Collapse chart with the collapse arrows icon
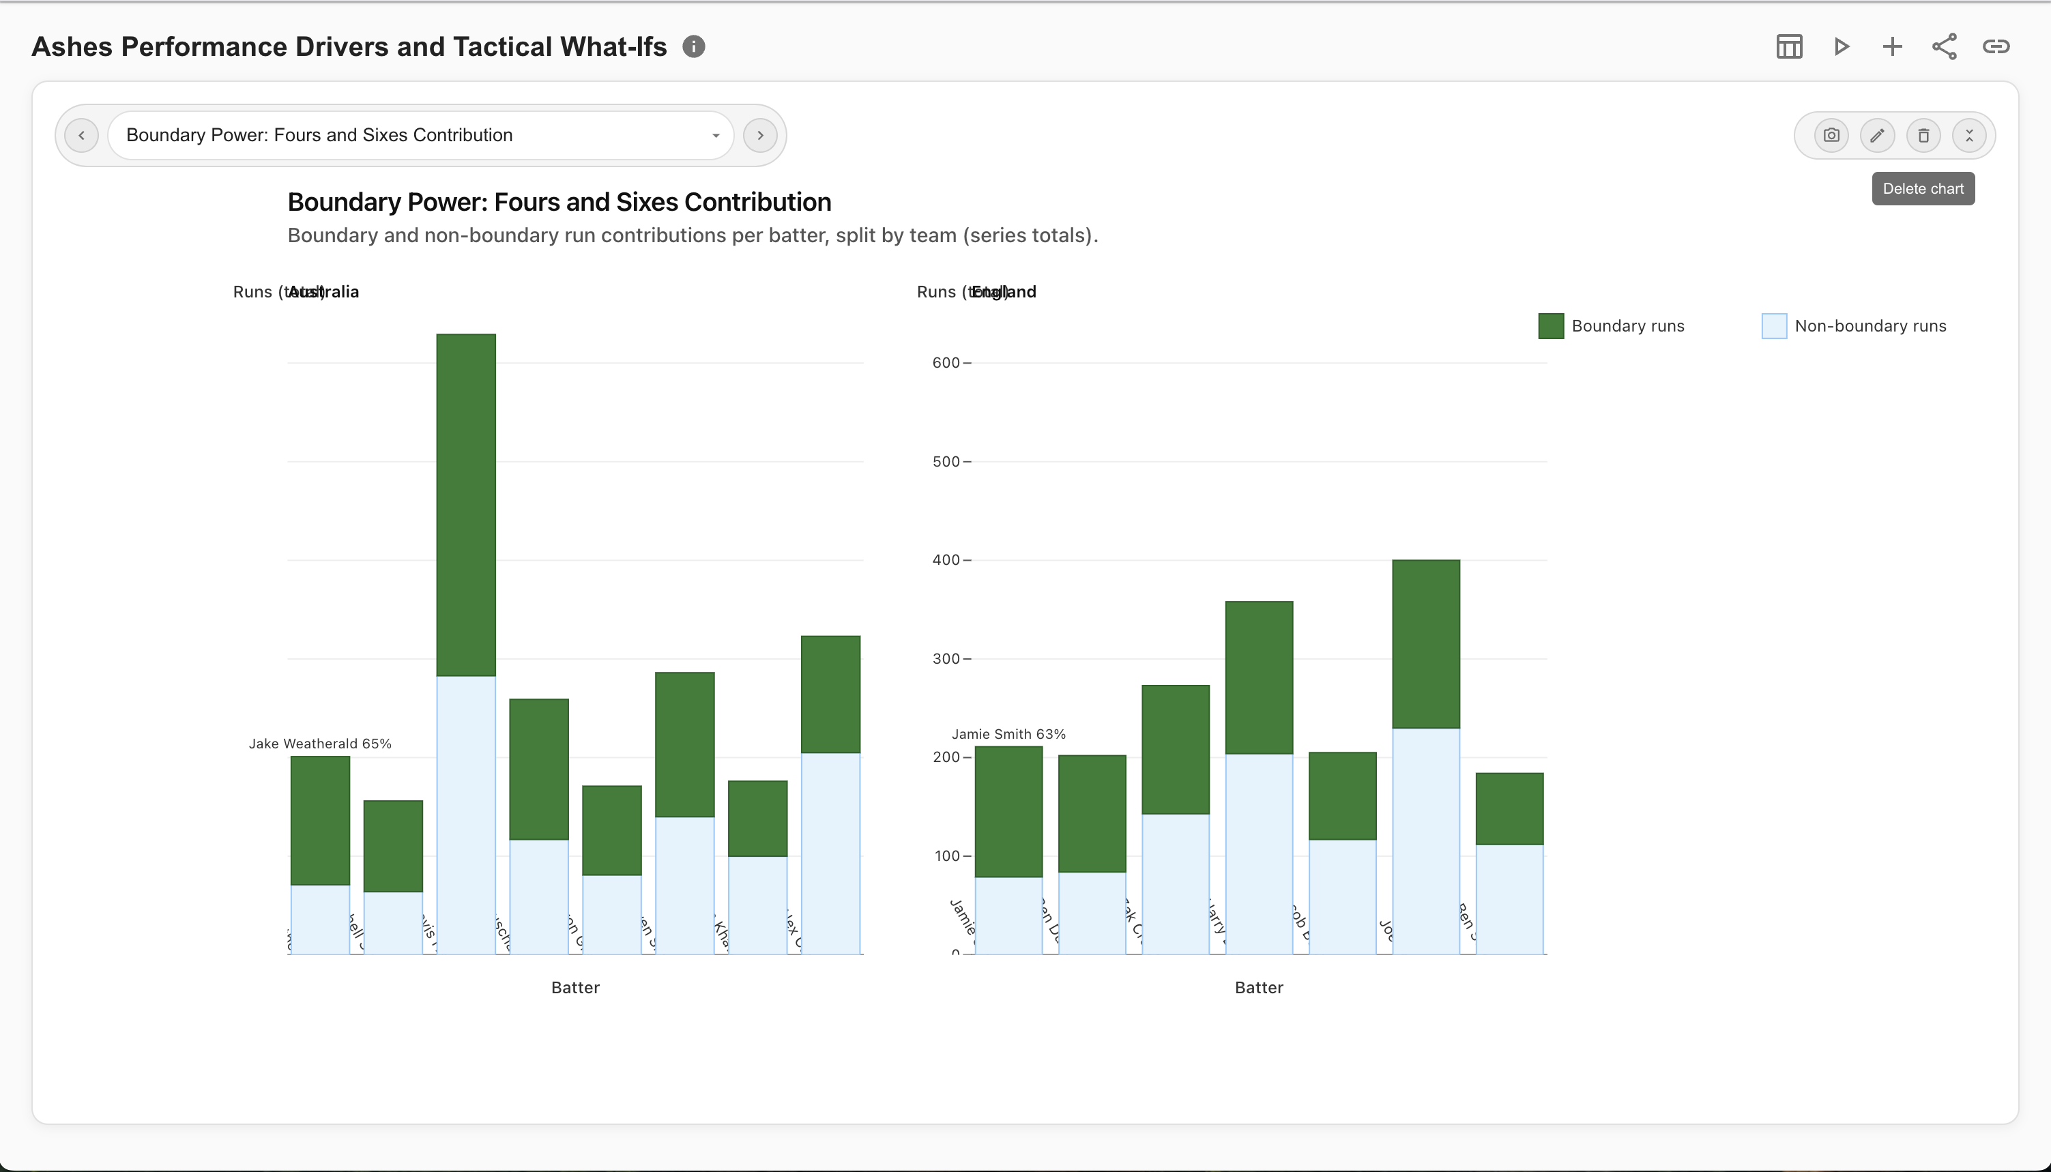This screenshot has width=2051, height=1172. (1969, 135)
